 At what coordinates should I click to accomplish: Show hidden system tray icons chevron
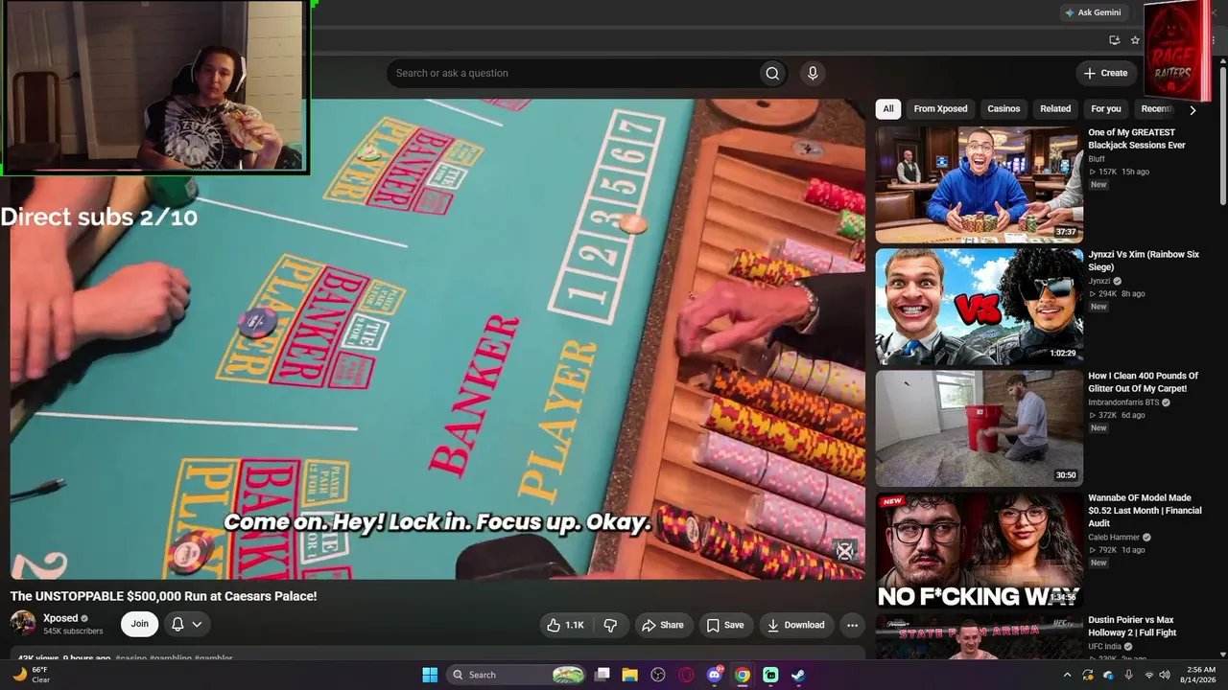[x=1067, y=675]
